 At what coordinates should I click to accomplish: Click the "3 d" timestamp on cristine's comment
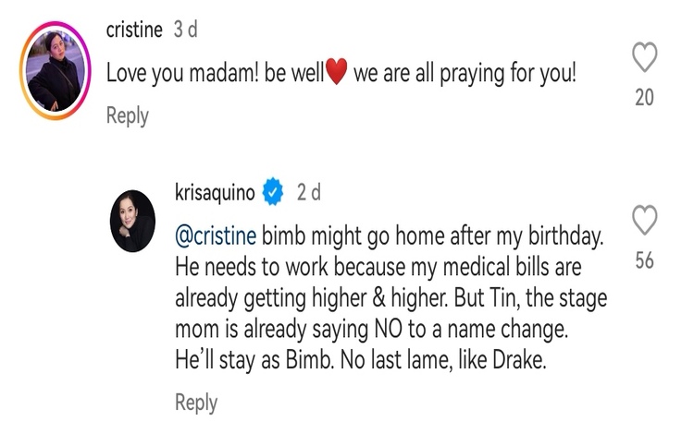pyautogui.click(x=186, y=30)
